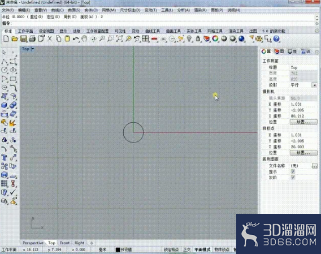Switch to the 实体工具 toolbar tab
The height and width of the screenshot is (254, 321).
click(194, 31)
